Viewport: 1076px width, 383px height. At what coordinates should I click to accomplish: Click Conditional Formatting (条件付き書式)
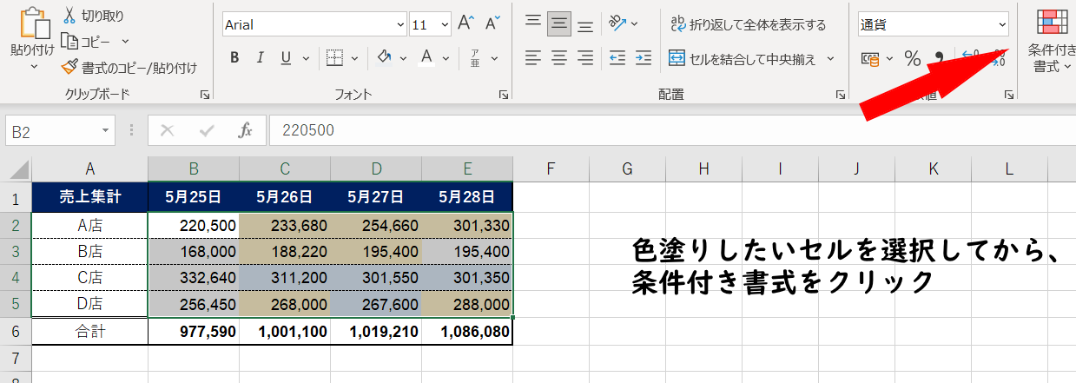1053,40
